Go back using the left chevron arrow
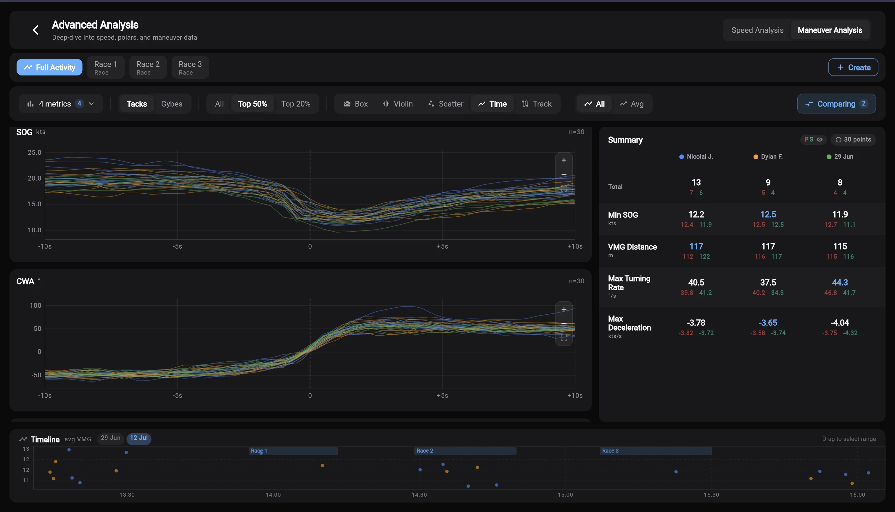This screenshot has width=895, height=512. coord(36,30)
